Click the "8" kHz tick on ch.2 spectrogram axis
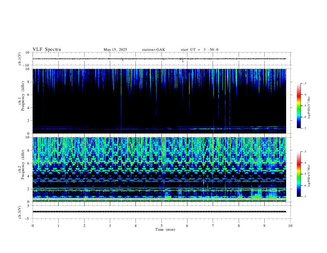Image resolution: width=327 pixels, height=253 pixels. (x=28, y=150)
